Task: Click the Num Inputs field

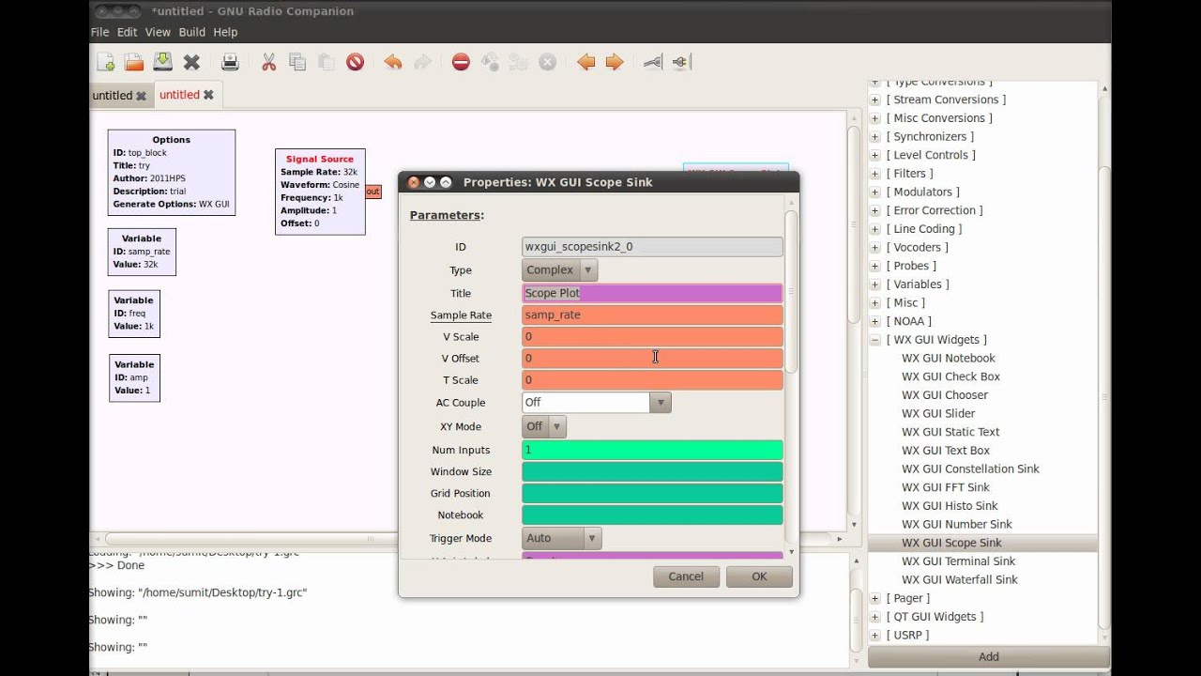Action: [652, 450]
